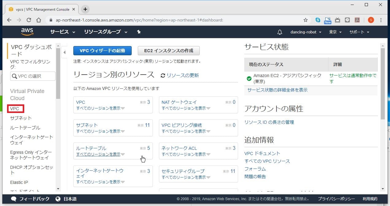390x206 pixels.
Task: Open the VPC resource card link
Action: (x=80, y=102)
